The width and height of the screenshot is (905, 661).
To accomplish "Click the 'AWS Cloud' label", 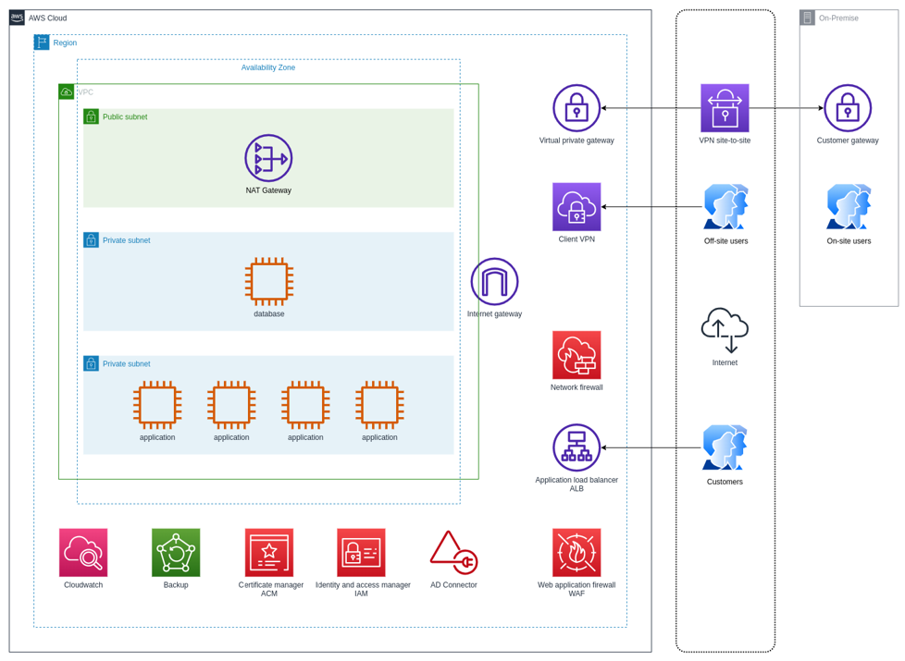I will point(48,18).
